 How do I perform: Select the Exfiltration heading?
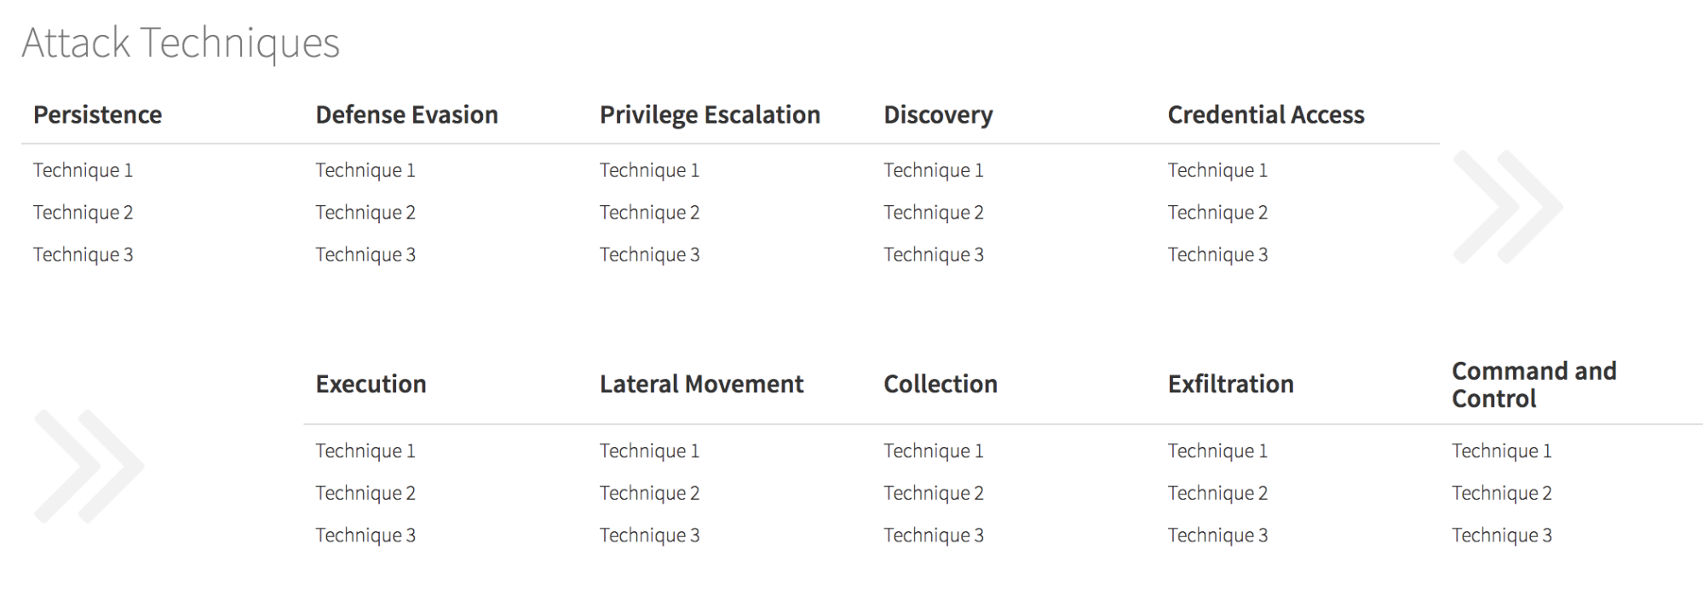1230,384
